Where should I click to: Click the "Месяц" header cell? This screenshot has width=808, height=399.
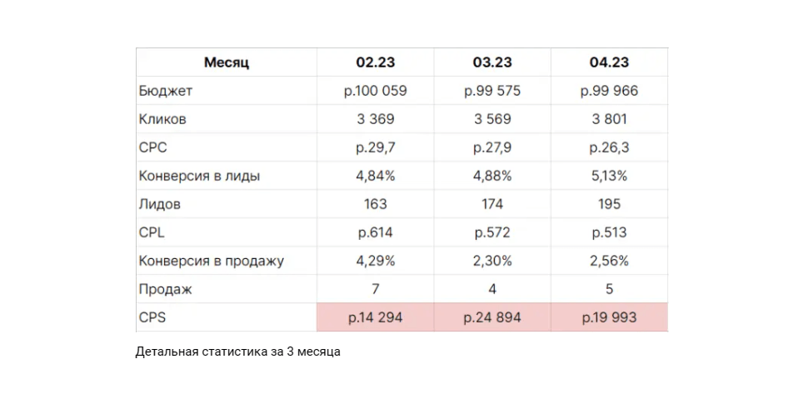(226, 62)
